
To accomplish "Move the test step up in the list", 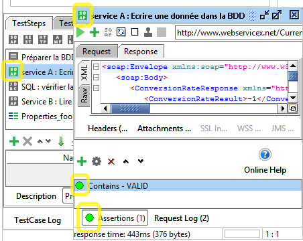I will tap(40, 141).
